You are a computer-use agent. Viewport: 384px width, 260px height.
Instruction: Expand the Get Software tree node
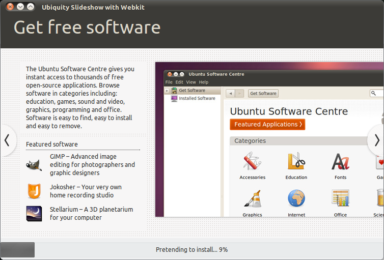coord(167,91)
